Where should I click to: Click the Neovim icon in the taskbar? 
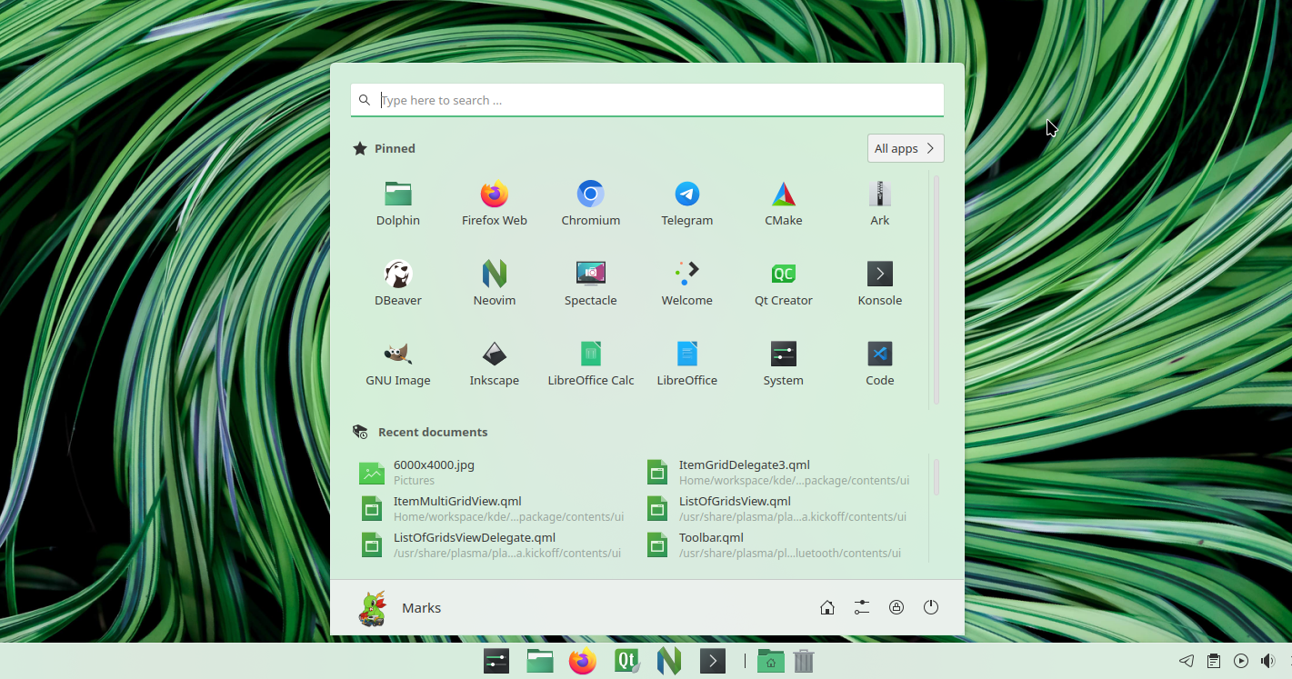click(x=670, y=661)
